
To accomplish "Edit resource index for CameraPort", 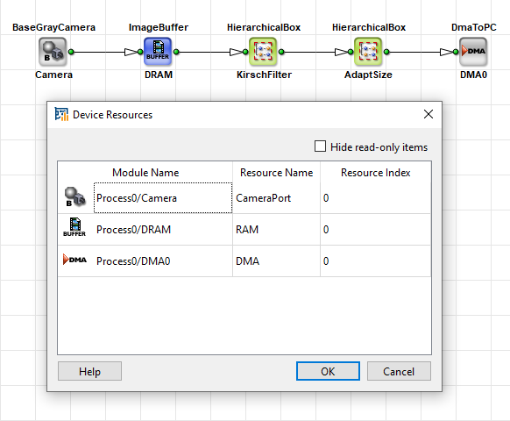I will [375, 198].
